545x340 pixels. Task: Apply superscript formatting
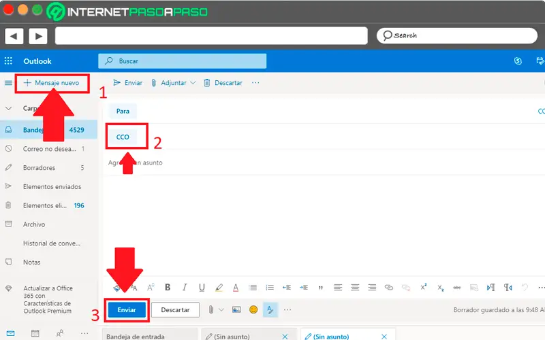tap(423, 287)
